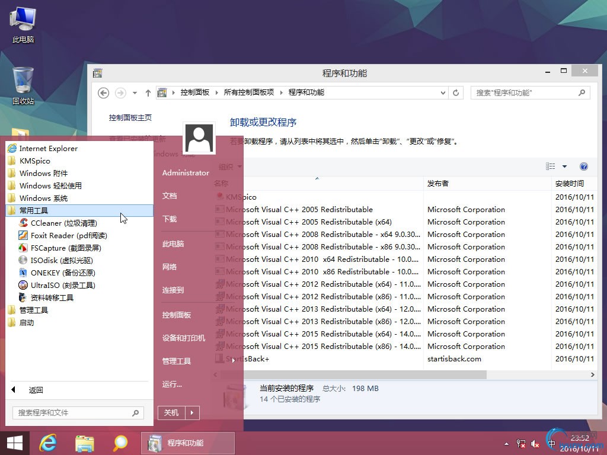Open Internet Explorer from taskbar
The image size is (607, 455).
pos(48,443)
